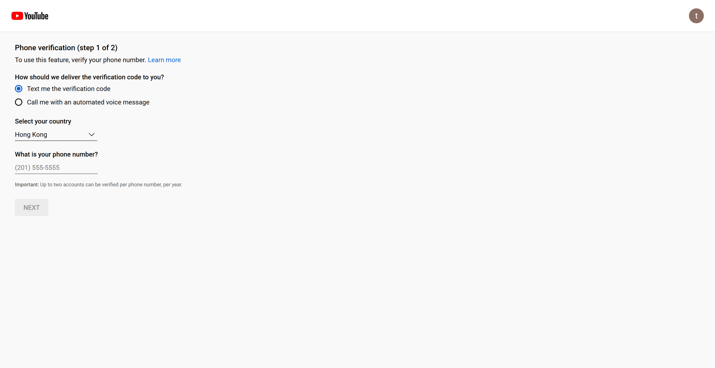Click the bold 'Important:' note text
The image size is (715, 368).
coord(27,185)
